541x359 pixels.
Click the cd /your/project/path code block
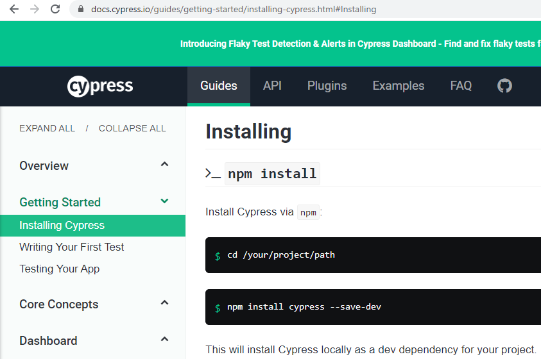click(x=373, y=255)
